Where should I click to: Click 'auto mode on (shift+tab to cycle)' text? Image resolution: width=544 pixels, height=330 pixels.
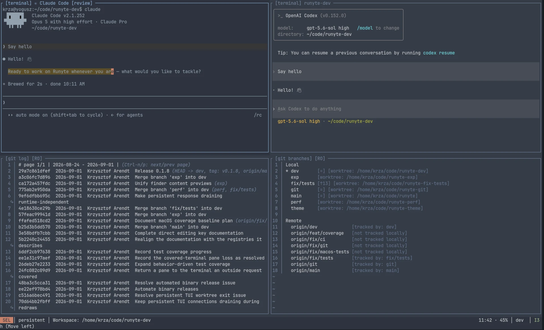coord(59,115)
